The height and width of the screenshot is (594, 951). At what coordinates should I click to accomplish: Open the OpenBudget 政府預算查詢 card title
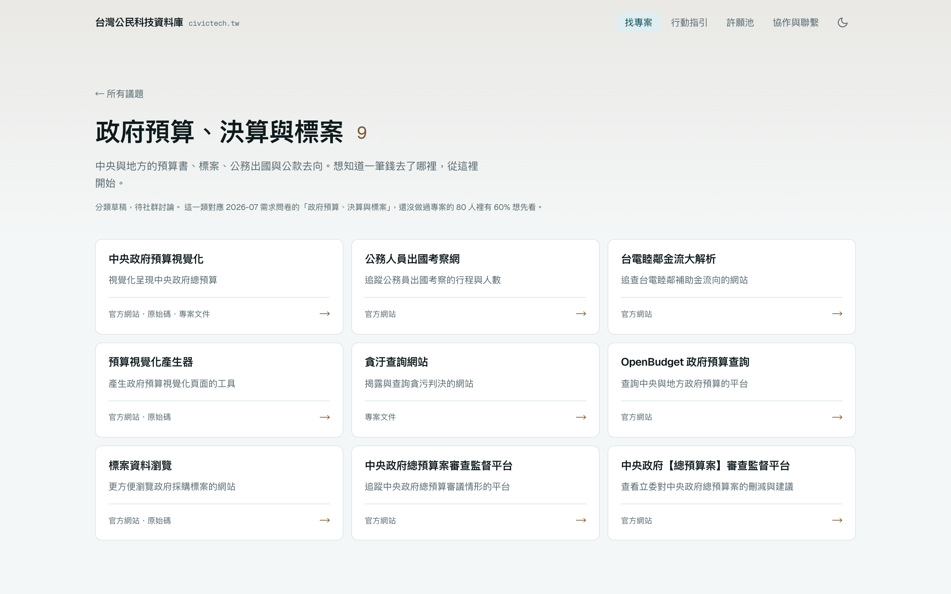(x=685, y=362)
